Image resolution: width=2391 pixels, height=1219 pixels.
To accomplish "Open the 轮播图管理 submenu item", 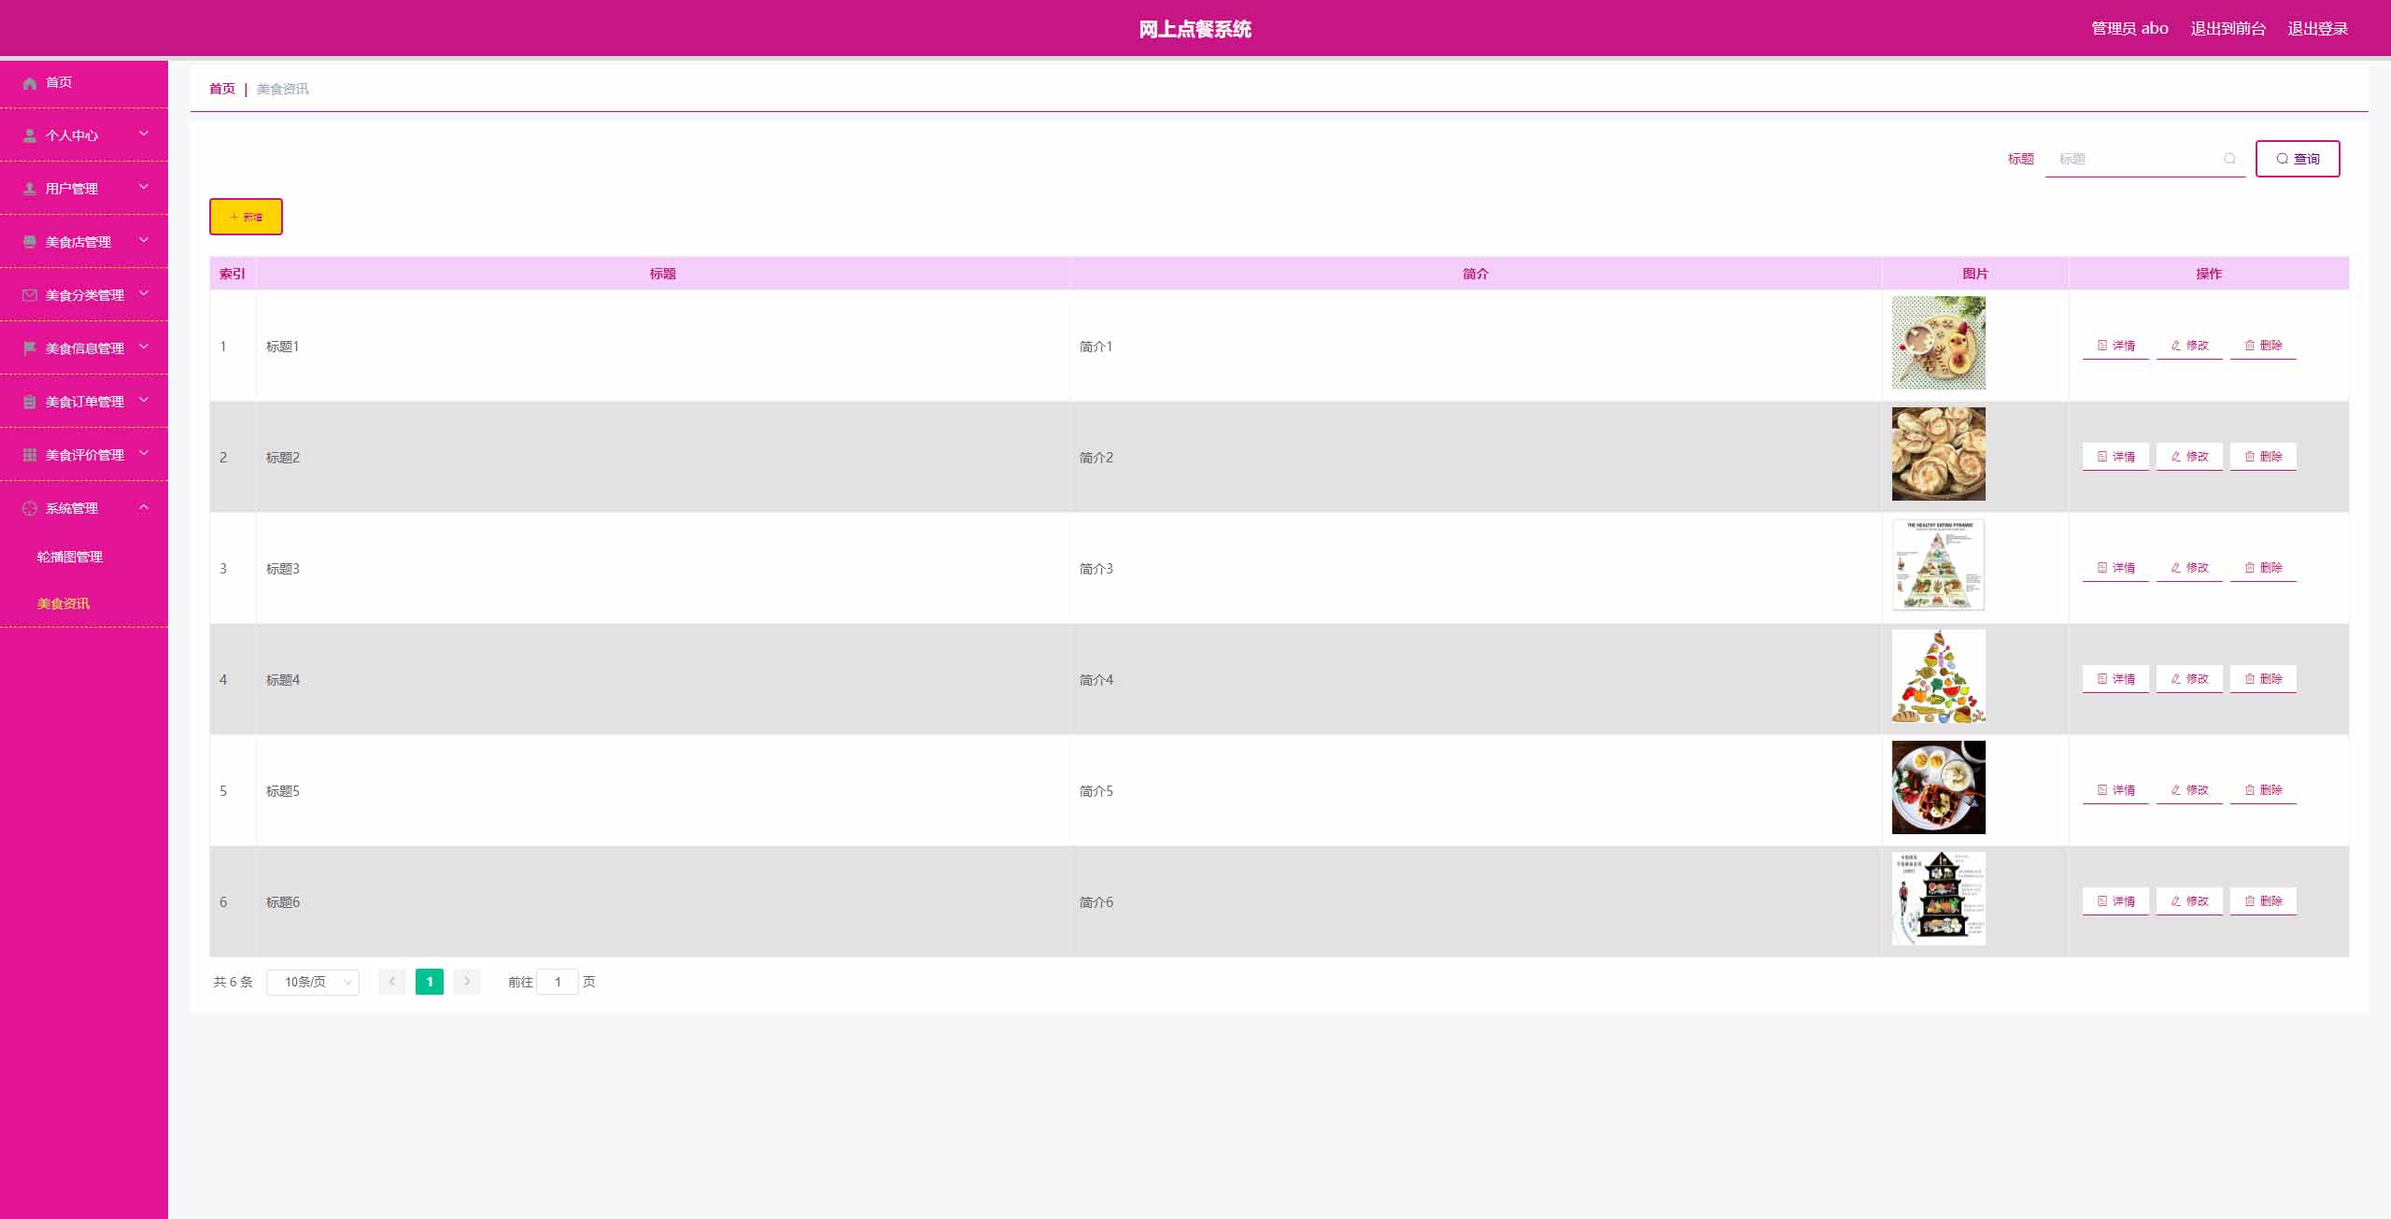I will pos(70,557).
